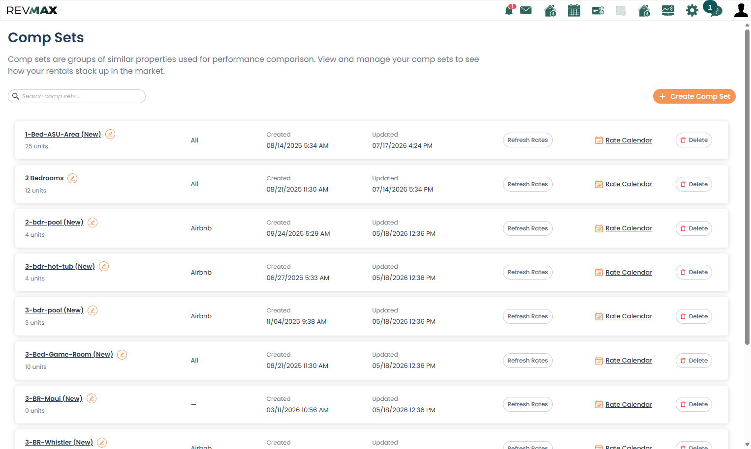Open the calendar grid icon in header
The width and height of the screenshot is (751, 449).
coord(574,10)
